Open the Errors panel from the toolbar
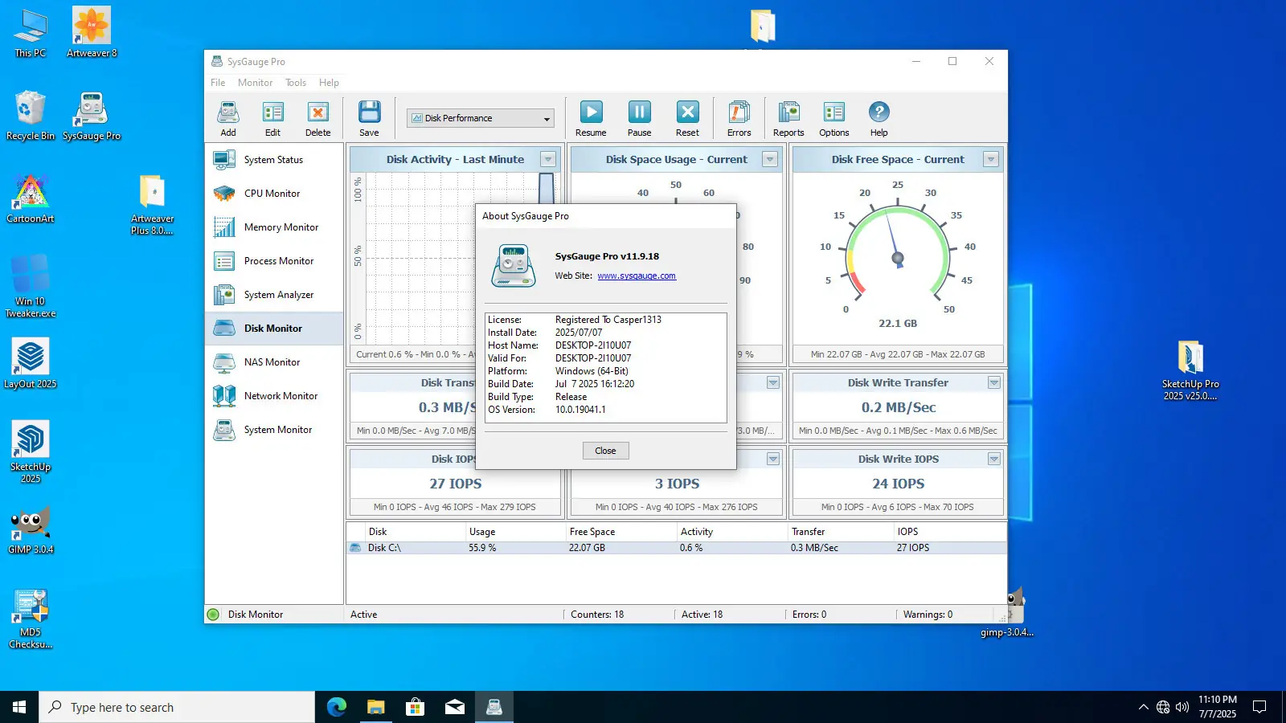 pyautogui.click(x=737, y=118)
